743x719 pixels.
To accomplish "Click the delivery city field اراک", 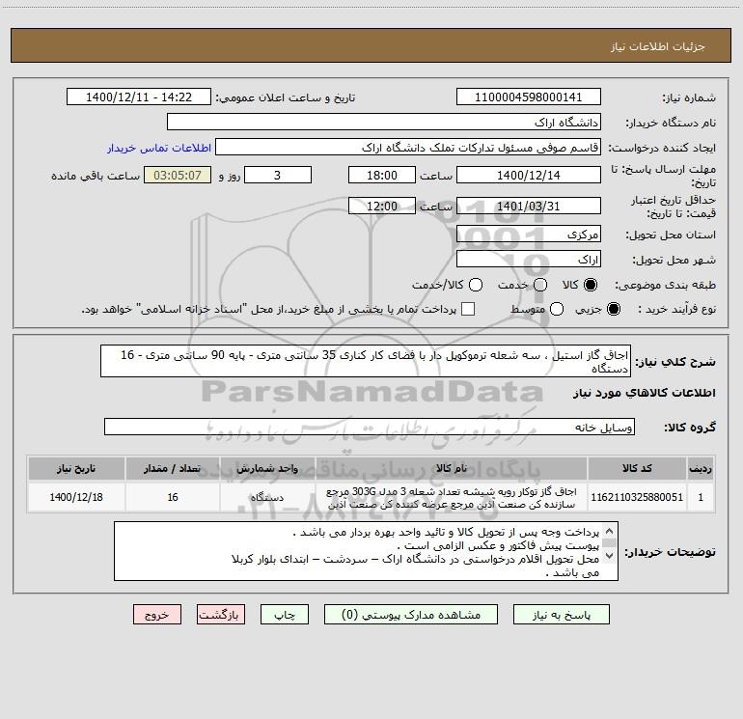I will tap(529, 260).
